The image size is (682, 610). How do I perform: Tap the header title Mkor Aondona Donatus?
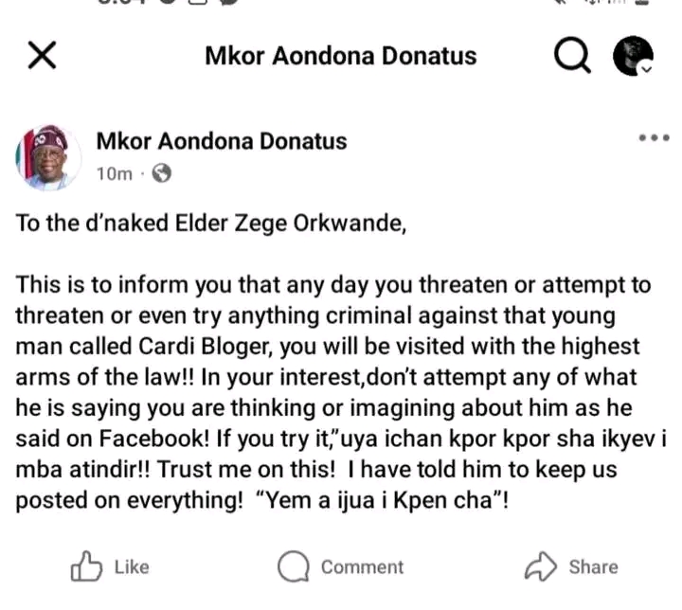click(340, 57)
